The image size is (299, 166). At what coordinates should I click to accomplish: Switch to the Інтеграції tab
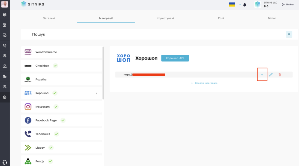(106, 18)
